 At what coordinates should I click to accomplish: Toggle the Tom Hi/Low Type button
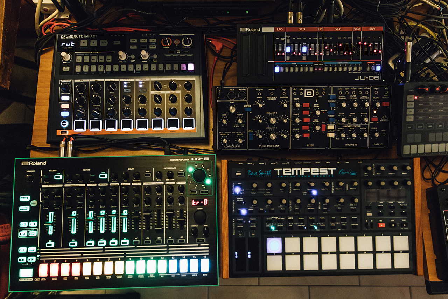point(127,90)
